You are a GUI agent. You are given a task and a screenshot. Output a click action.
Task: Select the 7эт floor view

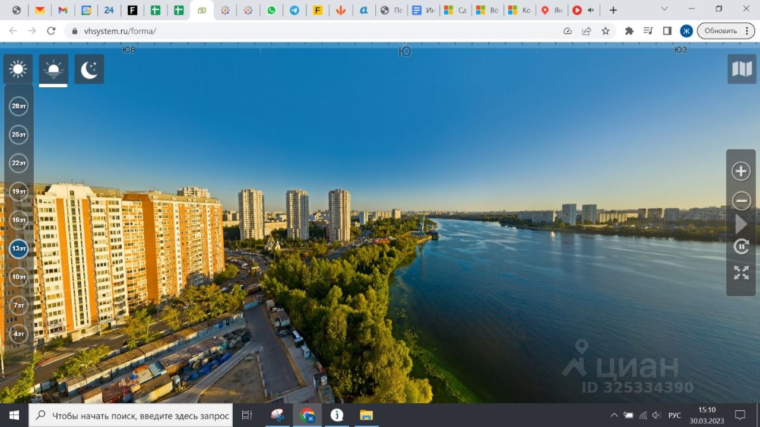(19, 305)
